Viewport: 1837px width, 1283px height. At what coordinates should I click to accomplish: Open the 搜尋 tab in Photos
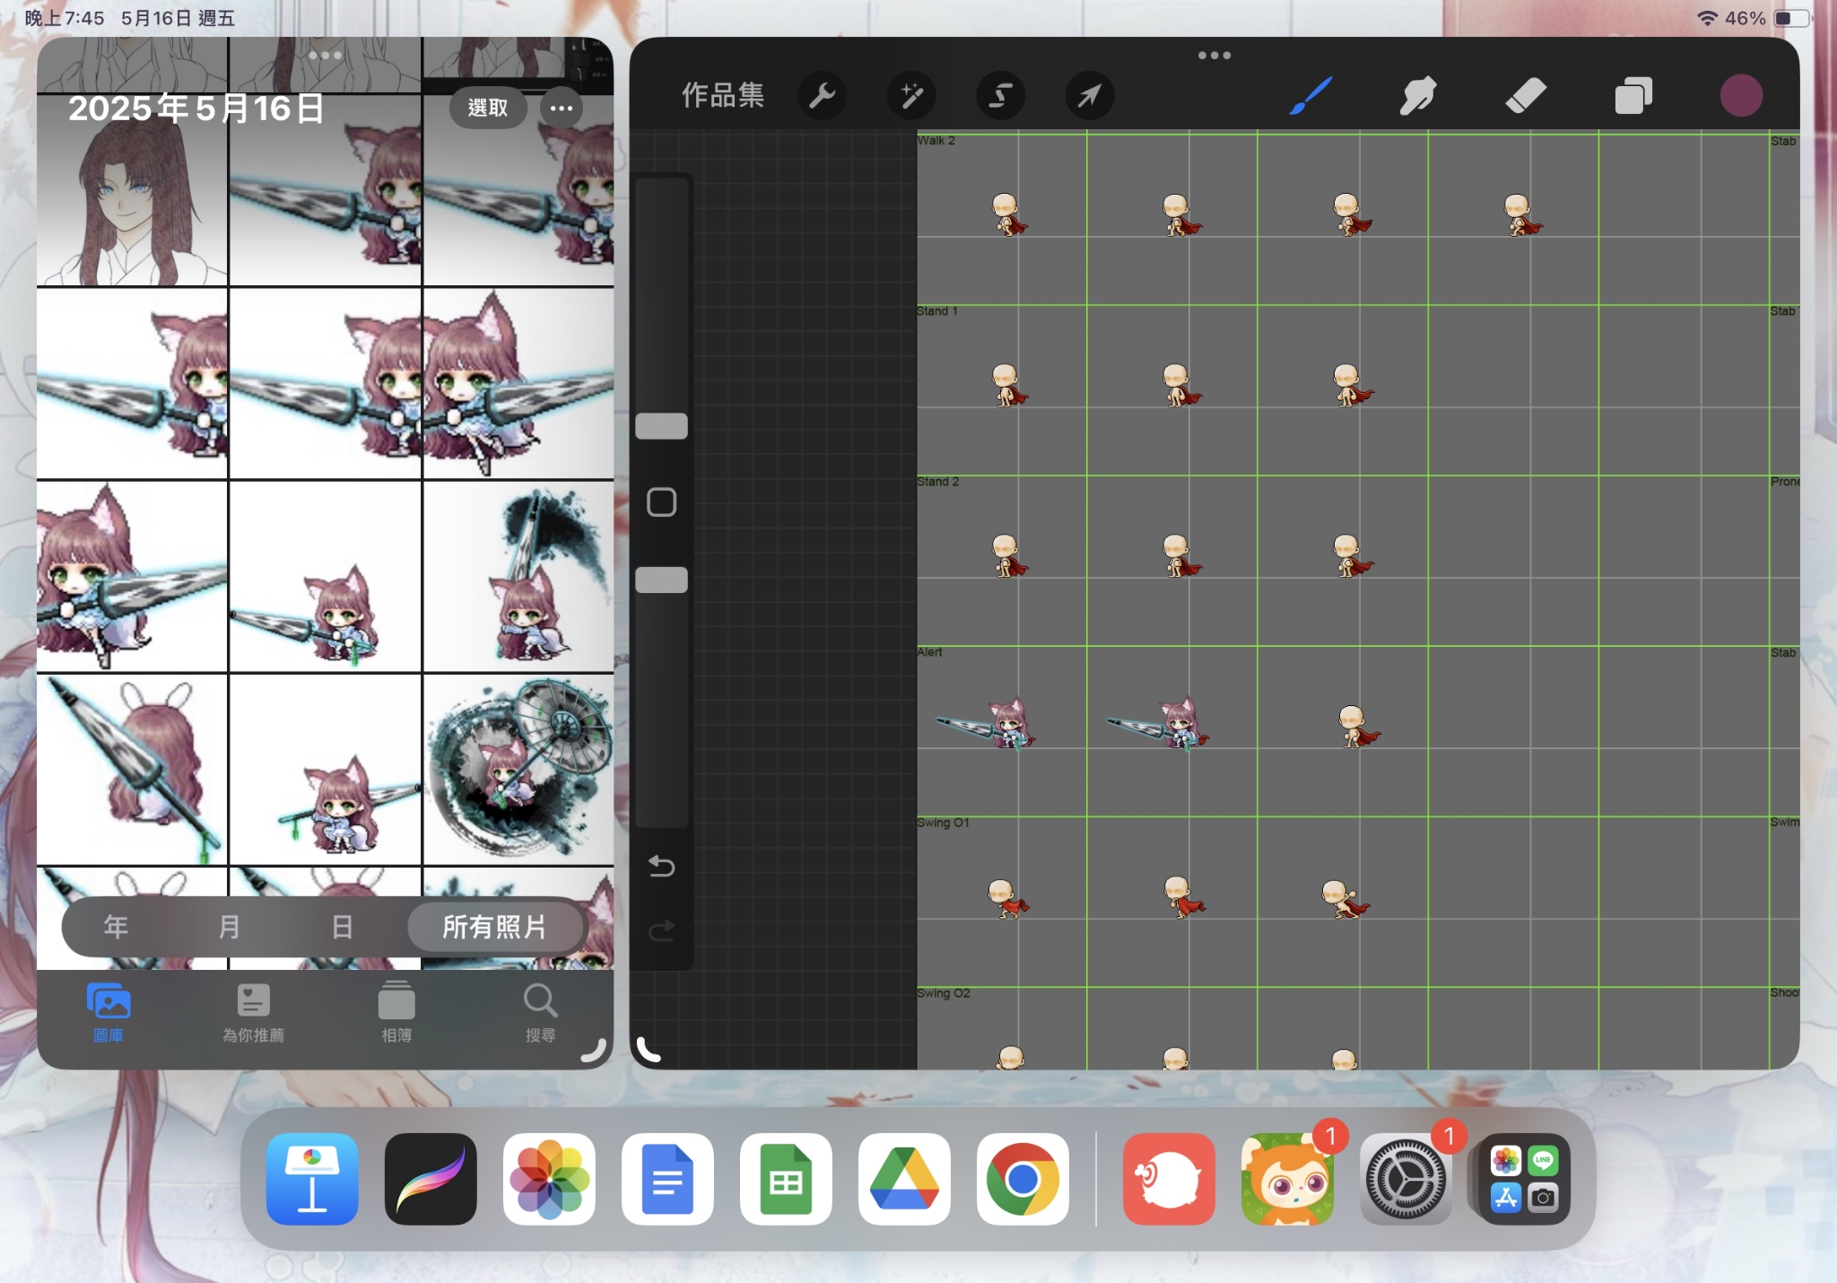(540, 1014)
